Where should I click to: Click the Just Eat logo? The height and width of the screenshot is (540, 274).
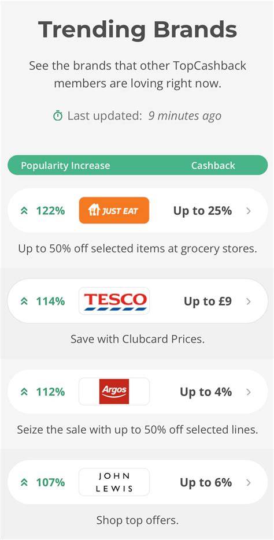point(114,210)
